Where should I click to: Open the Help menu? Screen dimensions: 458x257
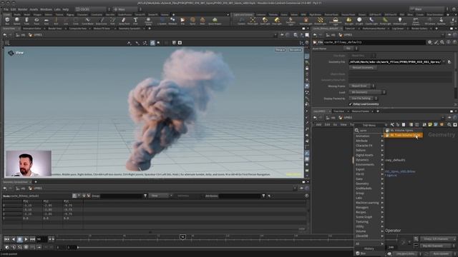tap(65, 9)
